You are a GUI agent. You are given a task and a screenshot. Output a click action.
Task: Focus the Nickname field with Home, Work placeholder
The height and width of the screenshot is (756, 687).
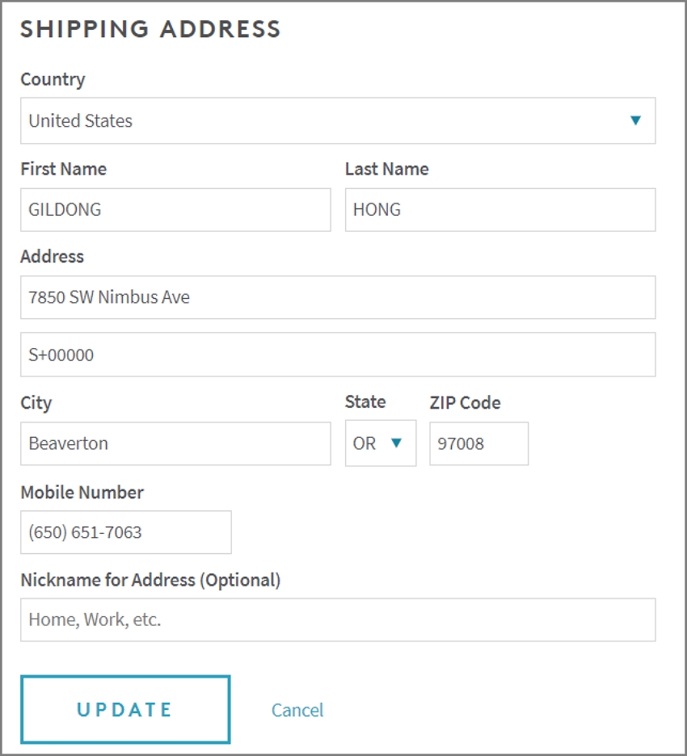[338, 619]
